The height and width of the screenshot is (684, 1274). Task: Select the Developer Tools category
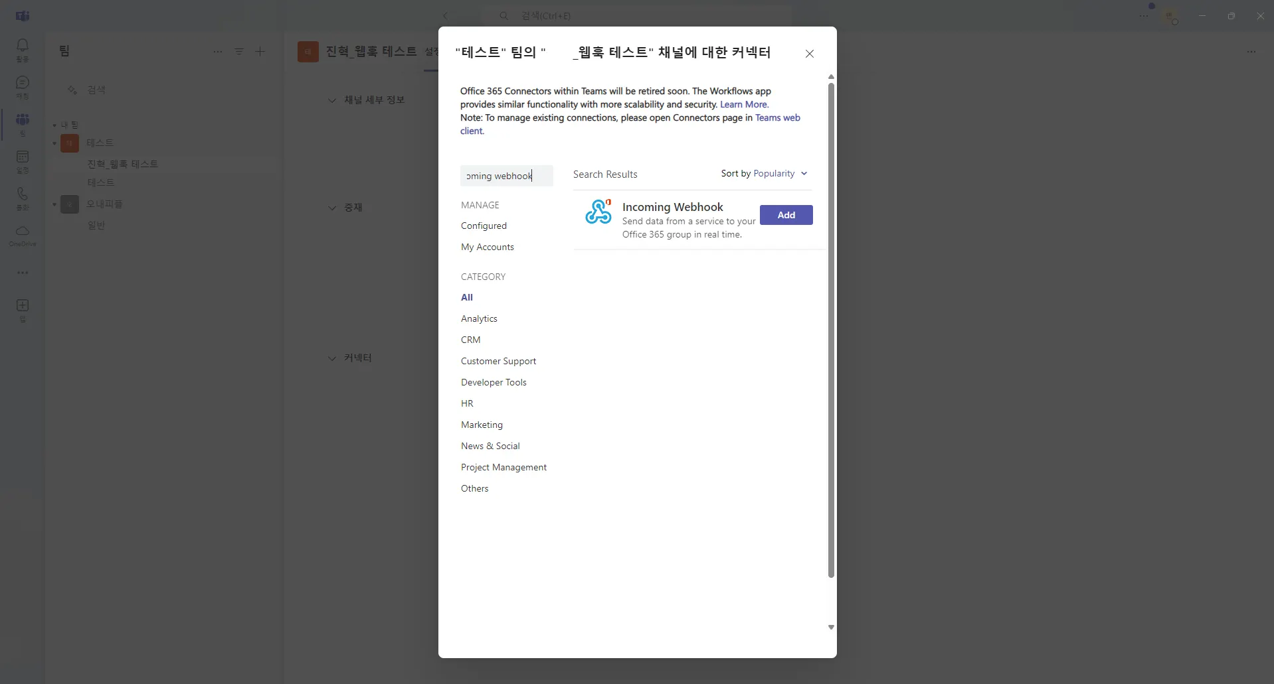click(x=494, y=383)
